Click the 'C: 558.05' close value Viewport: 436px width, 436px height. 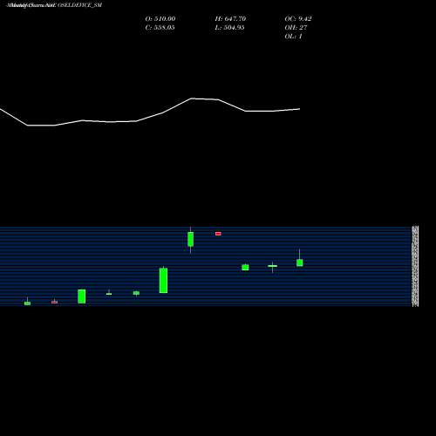[x=160, y=28]
